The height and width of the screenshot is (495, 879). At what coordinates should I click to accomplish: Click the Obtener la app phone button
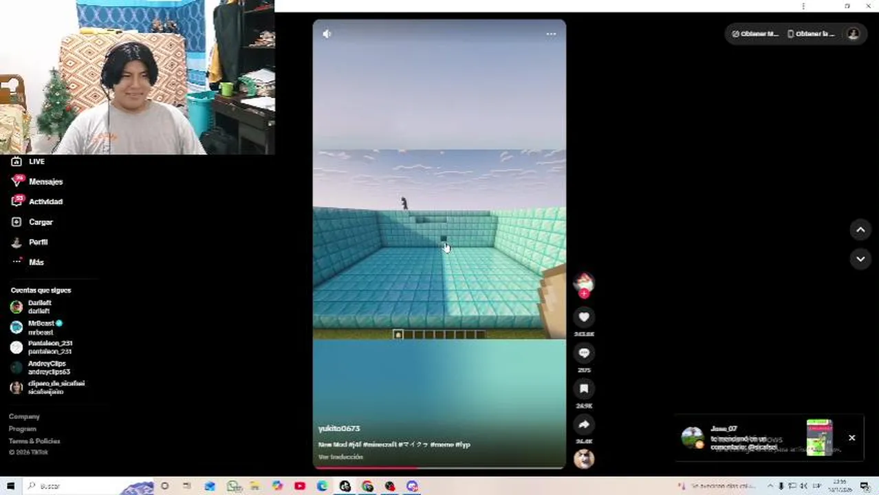(811, 34)
